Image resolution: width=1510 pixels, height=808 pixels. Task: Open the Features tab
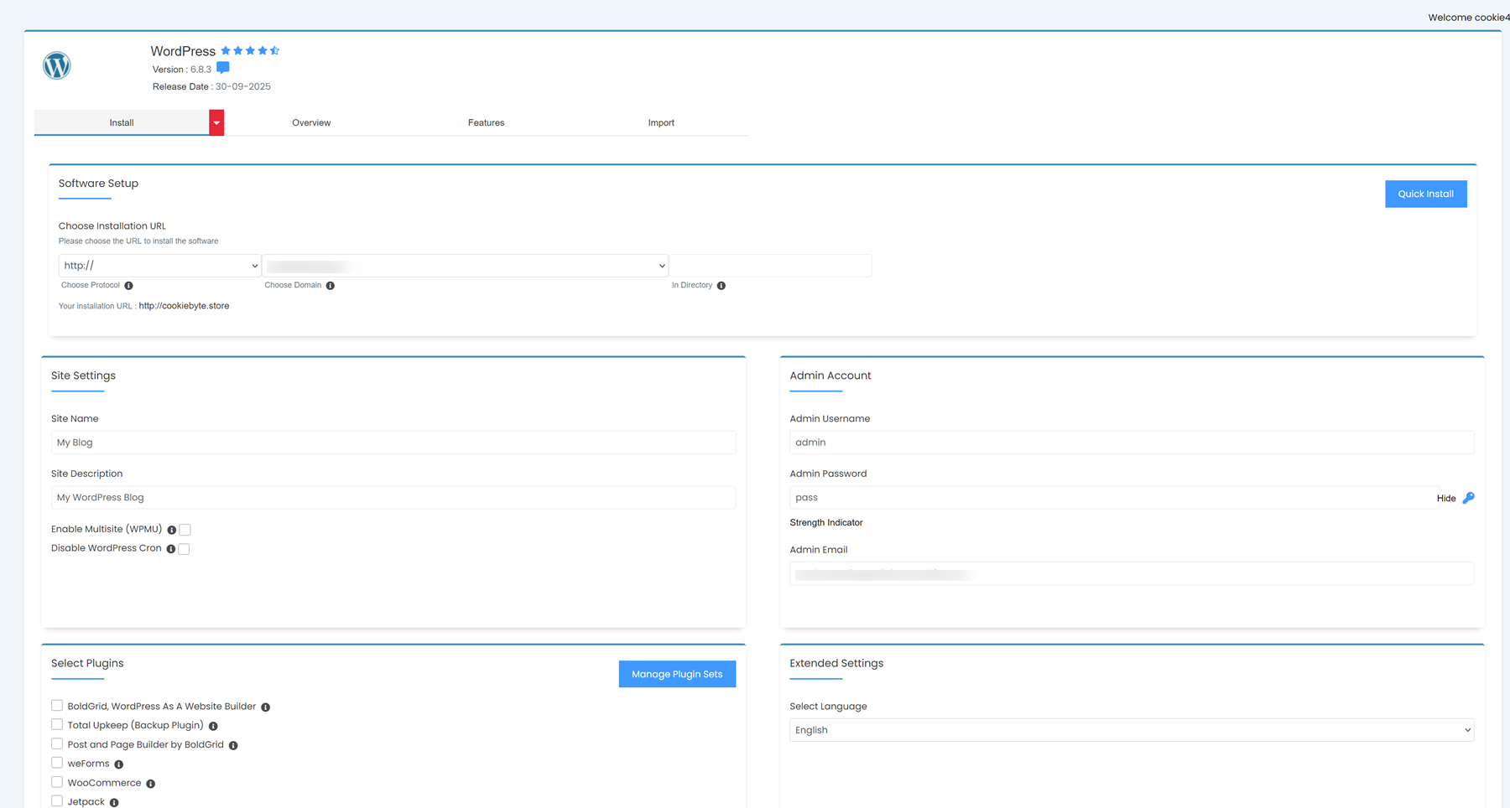[x=486, y=122]
